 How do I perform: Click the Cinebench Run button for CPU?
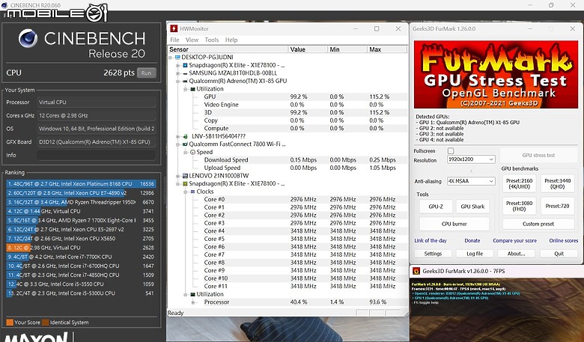point(146,73)
